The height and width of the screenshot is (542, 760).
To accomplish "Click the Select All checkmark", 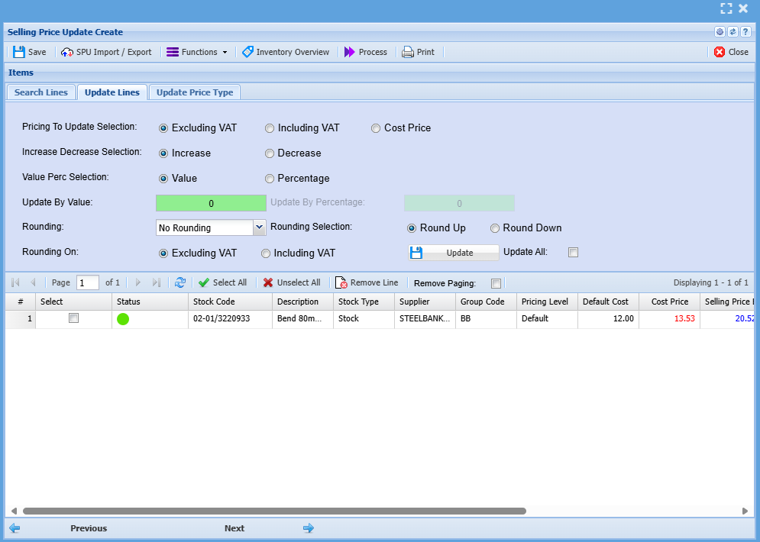I will point(204,282).
